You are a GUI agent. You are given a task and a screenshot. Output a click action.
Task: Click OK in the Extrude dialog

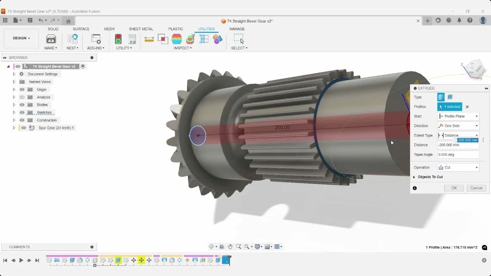click(x=454, y=188)
